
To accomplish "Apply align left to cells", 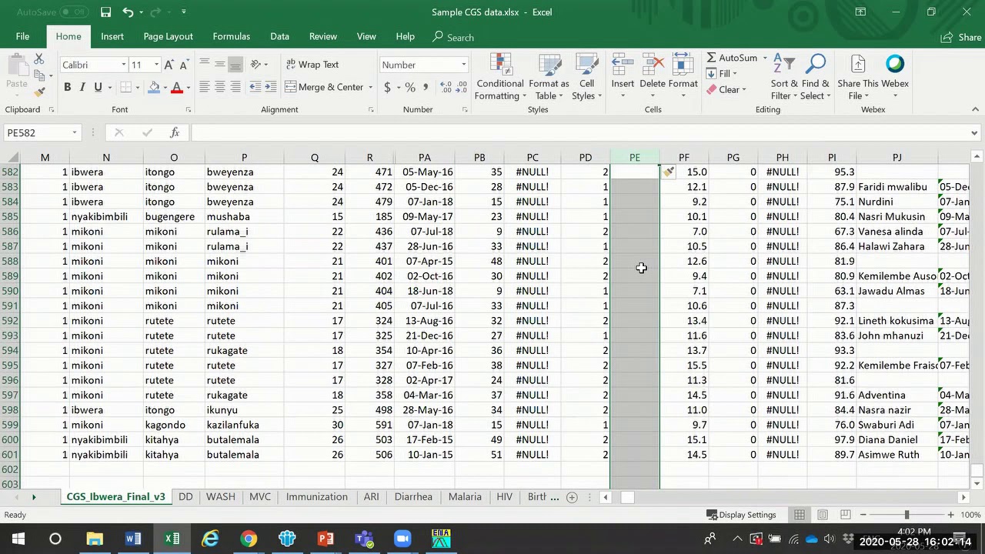I will pyautogui.click(x=205, y=87).
